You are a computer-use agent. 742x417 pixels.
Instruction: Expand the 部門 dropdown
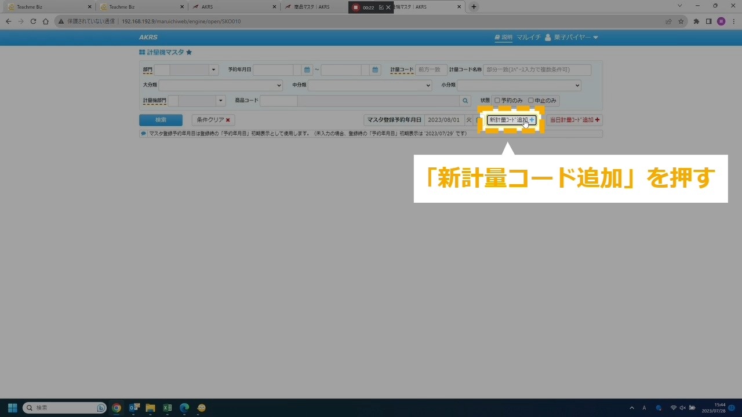pyautogui.click(x=213, y=70)
